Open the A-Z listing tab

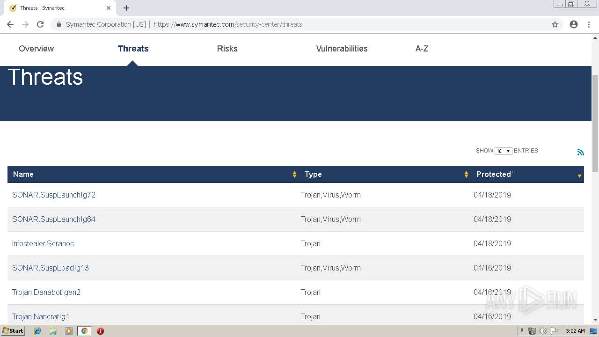click(x=422, y=49)
